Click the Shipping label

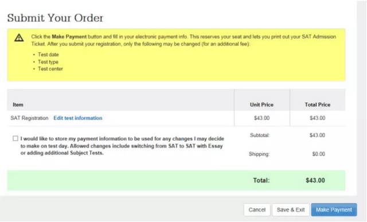(259, 154)
